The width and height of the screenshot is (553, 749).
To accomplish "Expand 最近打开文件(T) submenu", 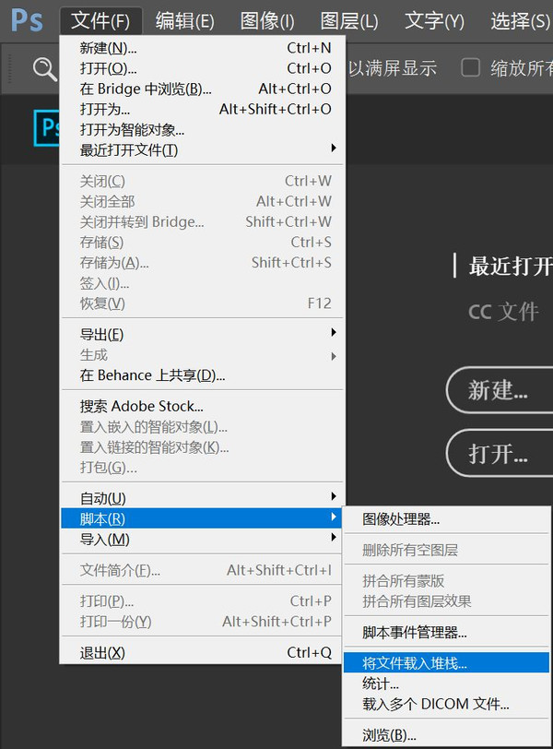I will [x=202, y=150].
